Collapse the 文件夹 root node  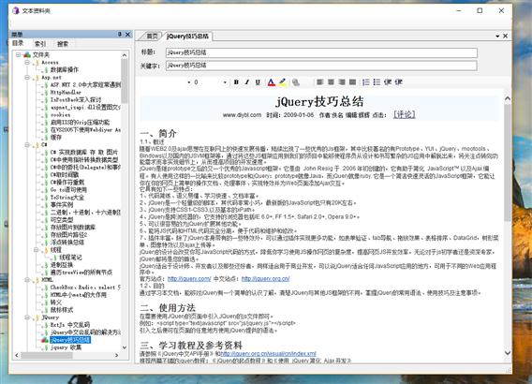click(19, 54)
